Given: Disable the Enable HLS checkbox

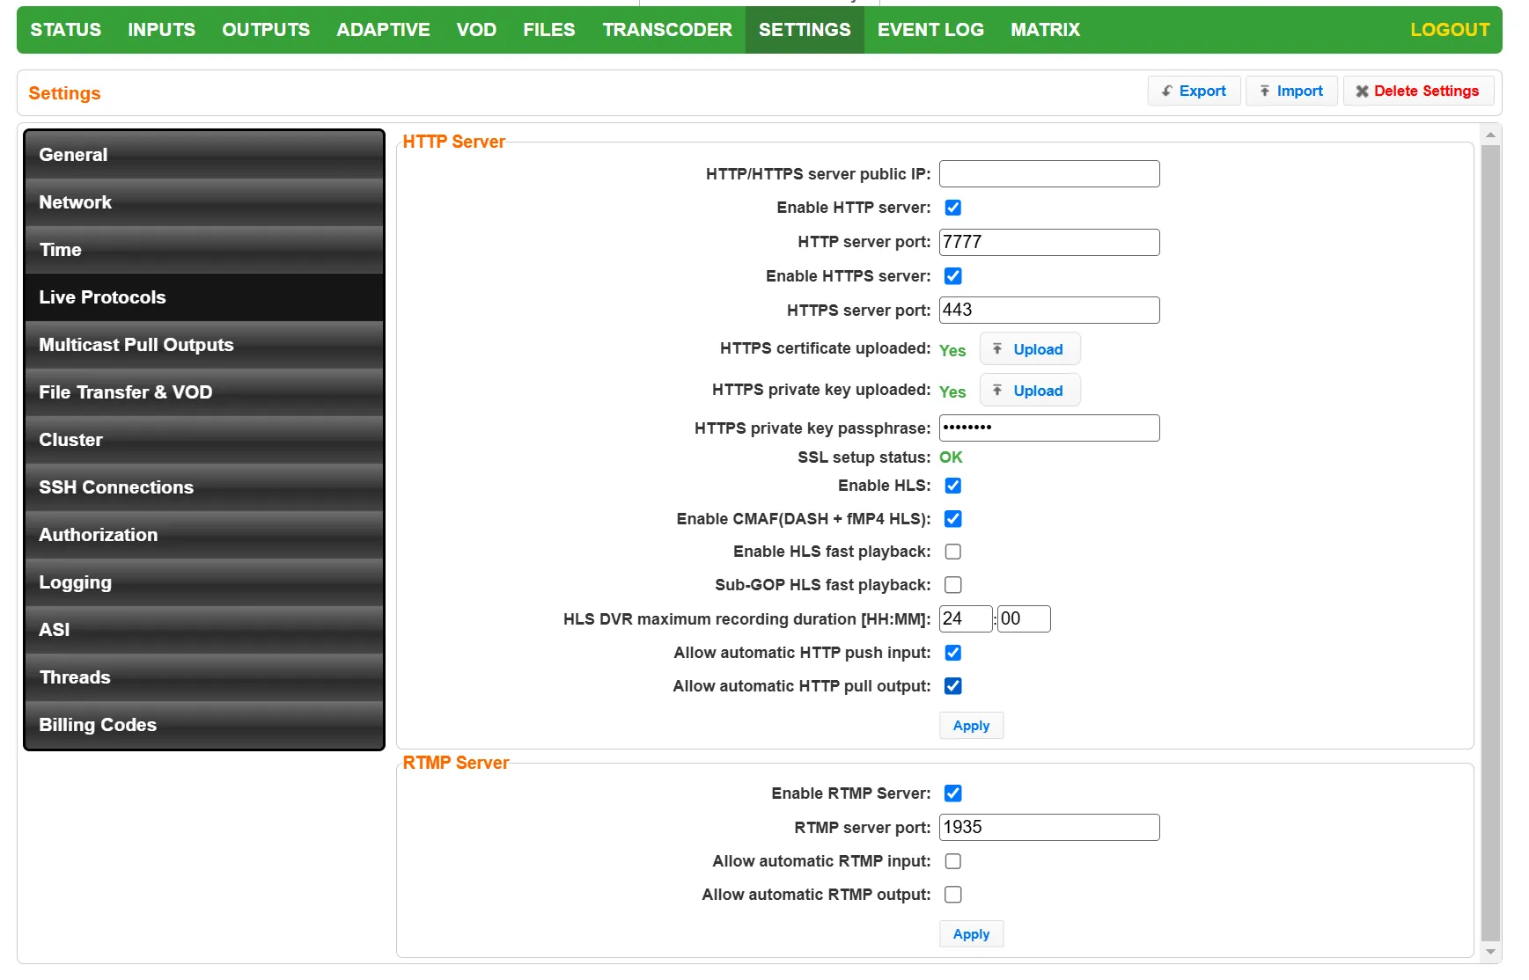Looking at the screenshot, I should (x=952, y=486).
